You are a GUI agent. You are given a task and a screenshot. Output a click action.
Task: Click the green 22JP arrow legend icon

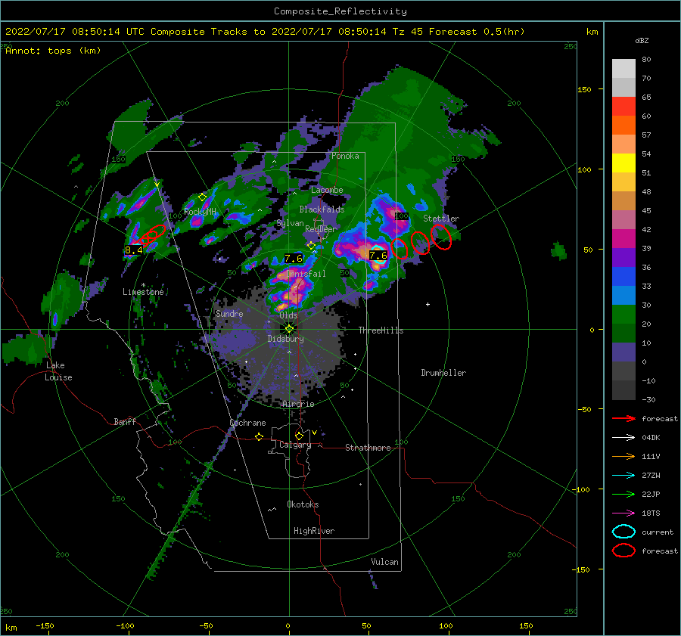[x=623, y=494]
